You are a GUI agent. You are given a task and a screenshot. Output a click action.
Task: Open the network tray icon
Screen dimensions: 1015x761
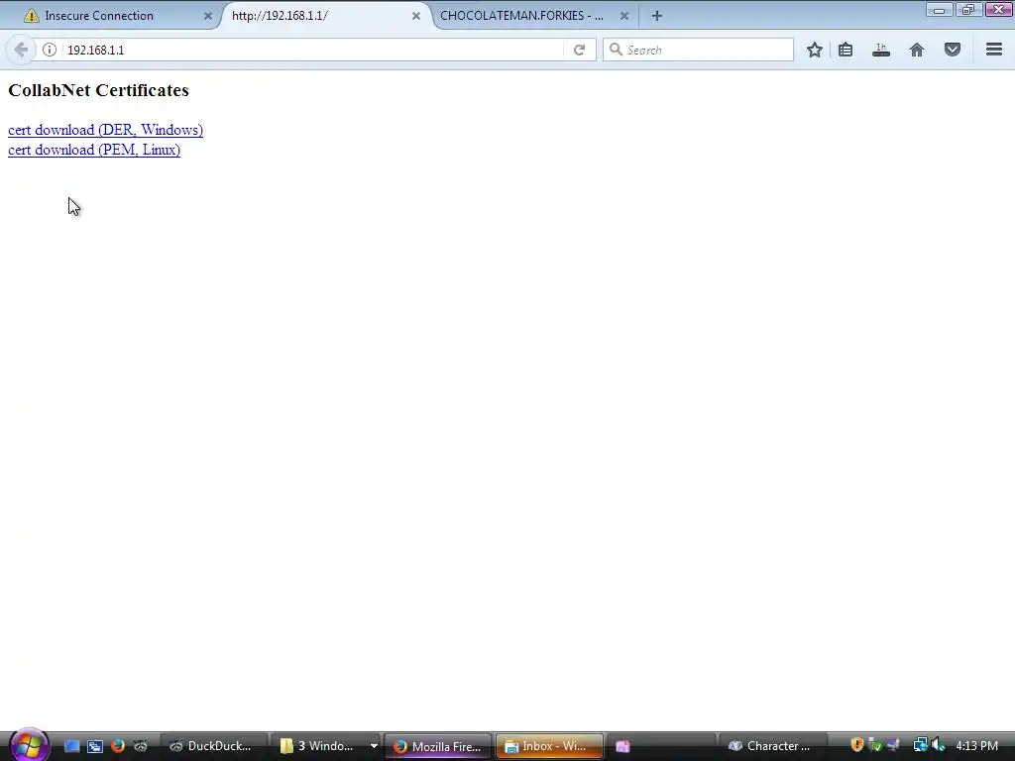(x=920, y=745)
